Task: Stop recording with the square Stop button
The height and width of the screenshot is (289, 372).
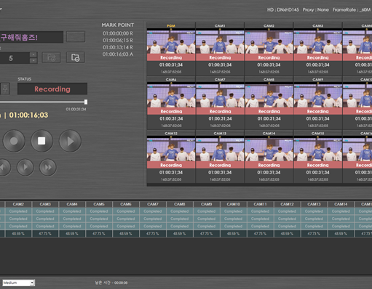Action: 41,141
